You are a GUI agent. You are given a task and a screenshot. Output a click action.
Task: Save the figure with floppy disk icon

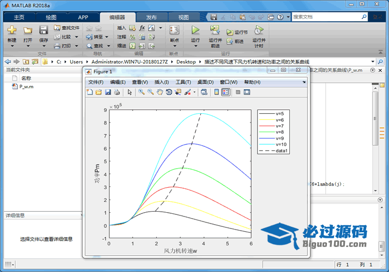(x=108, y=92)
